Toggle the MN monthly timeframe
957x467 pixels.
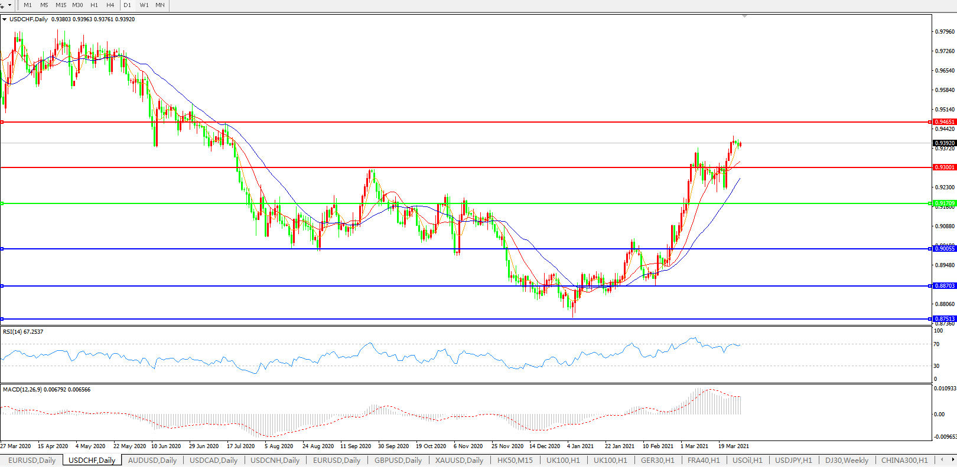pos(160,5)
